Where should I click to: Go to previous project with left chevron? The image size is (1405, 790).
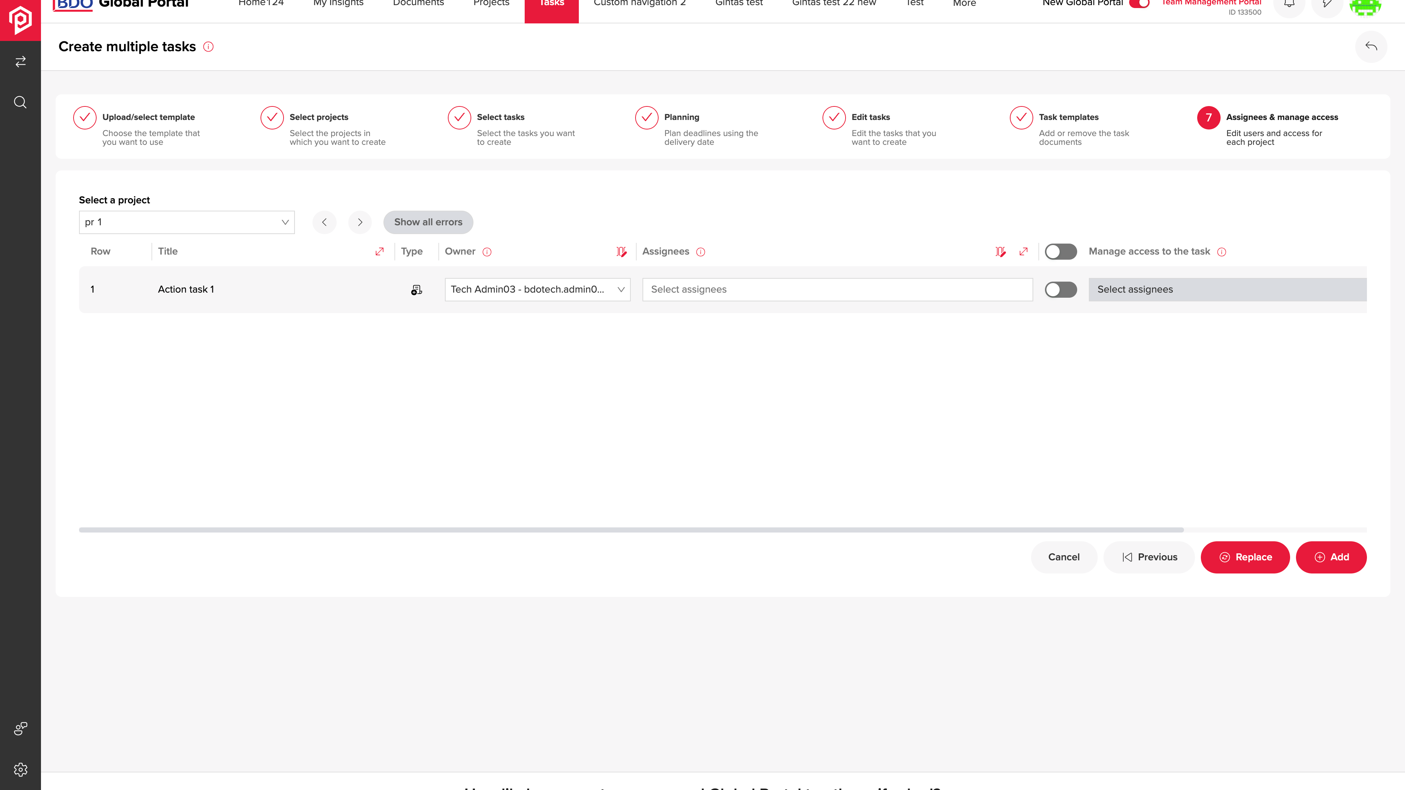(325, 222)
